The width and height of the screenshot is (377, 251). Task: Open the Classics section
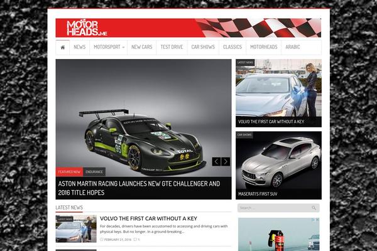pos(232,47)
